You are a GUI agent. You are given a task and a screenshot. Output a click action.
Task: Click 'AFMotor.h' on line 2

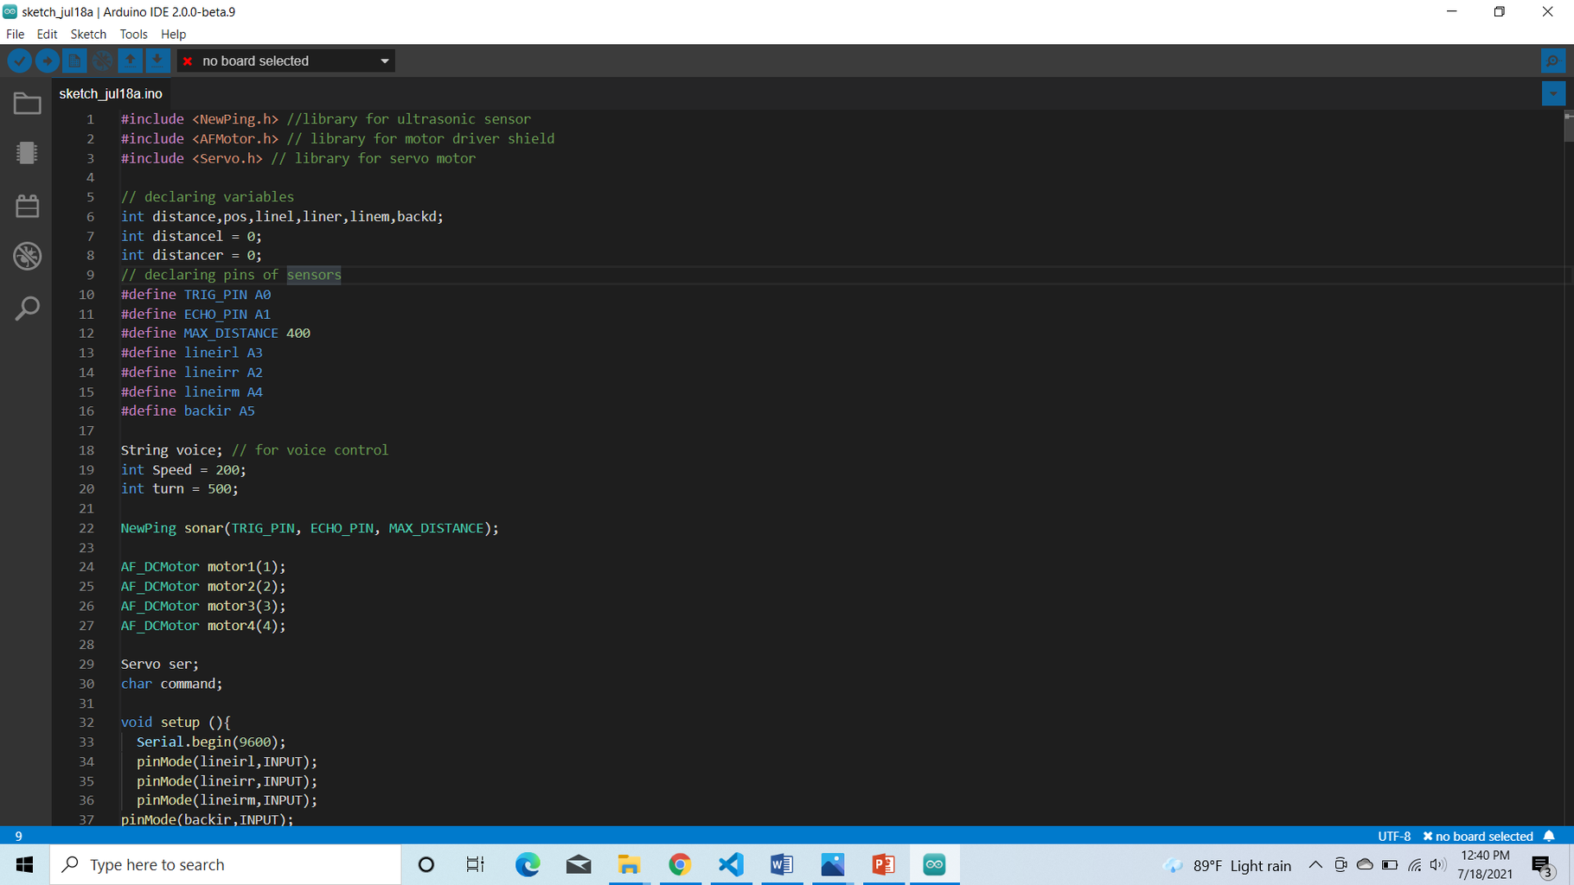coord(235,138)
